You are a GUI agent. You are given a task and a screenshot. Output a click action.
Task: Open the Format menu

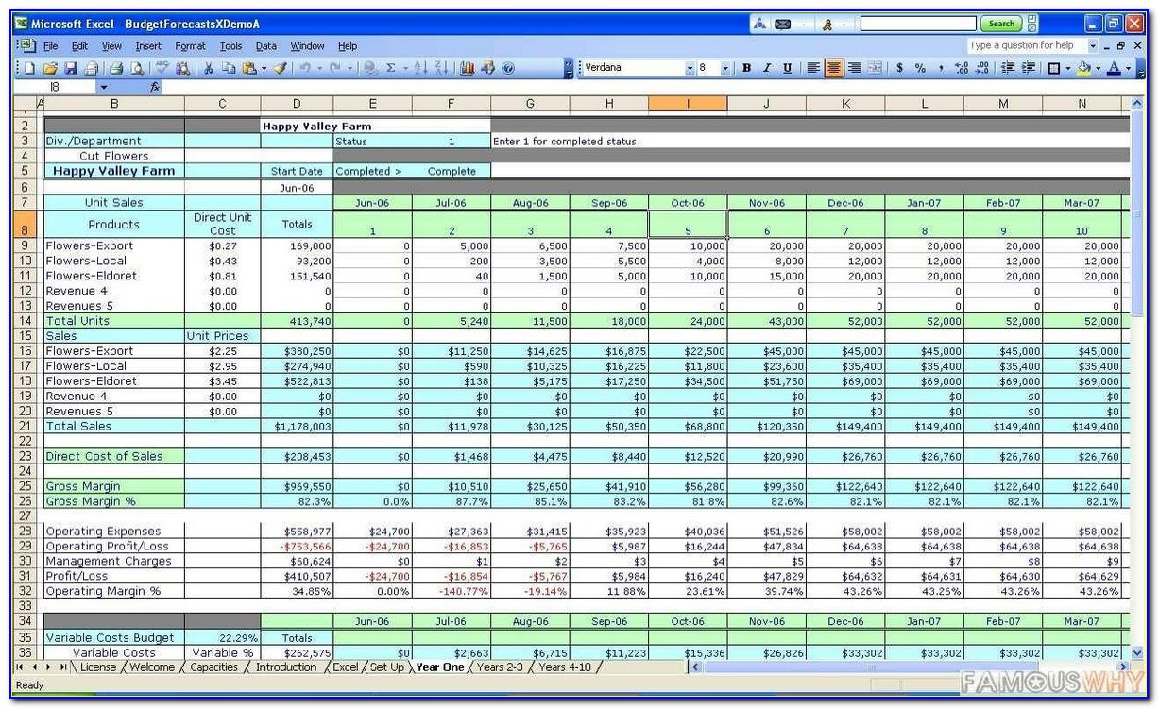[190, 45]
